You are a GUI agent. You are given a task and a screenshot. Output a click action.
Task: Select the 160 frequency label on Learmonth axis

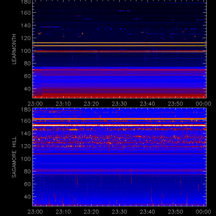click(26, 13)
